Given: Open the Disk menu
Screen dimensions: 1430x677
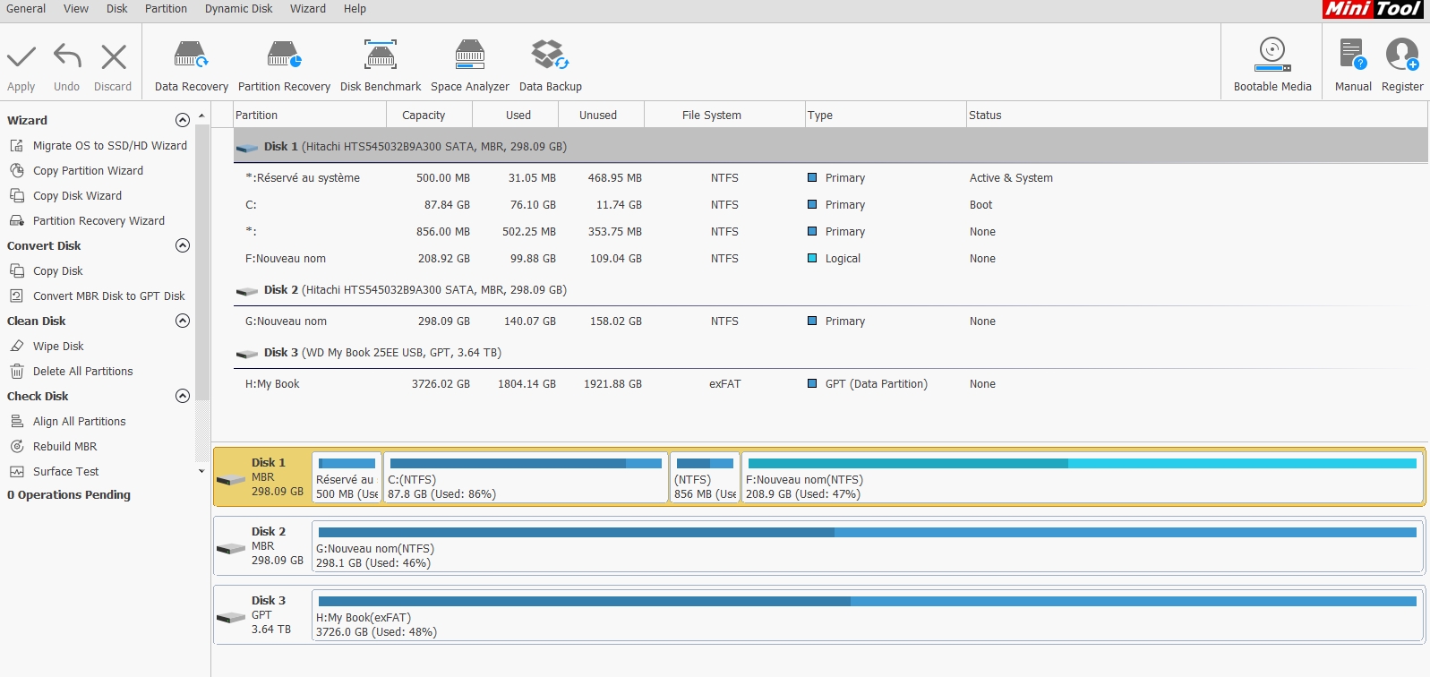Looking at the screenshot, I should [116, 8].
